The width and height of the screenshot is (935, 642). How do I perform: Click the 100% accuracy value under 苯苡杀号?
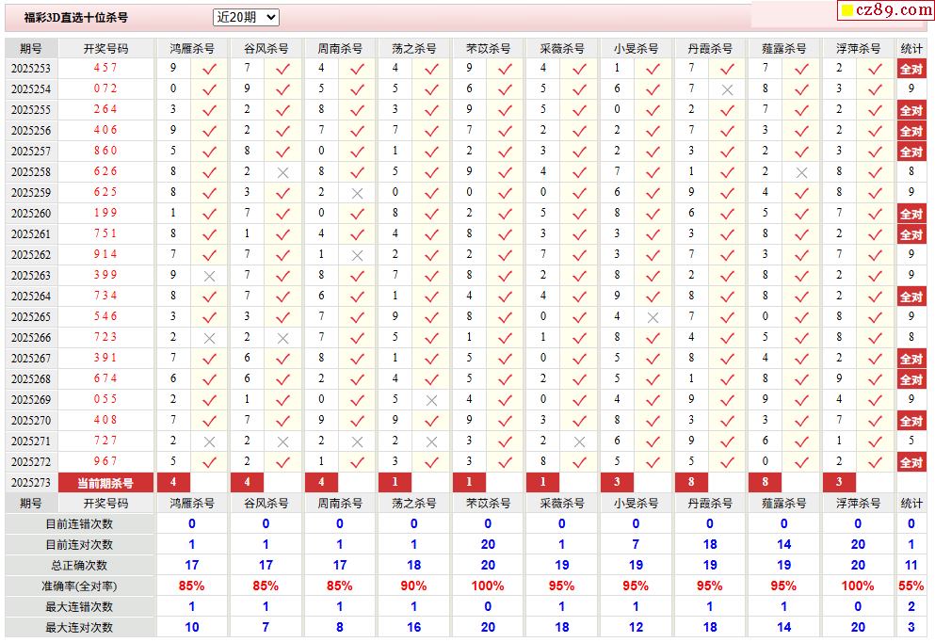[488, 586]
